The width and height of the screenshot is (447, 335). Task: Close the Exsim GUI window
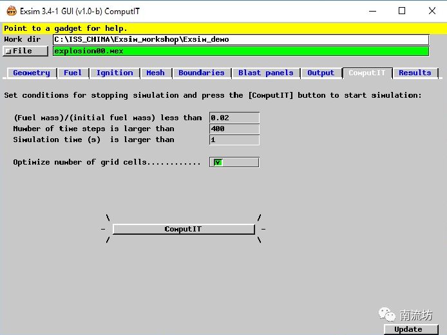(432, 11)
